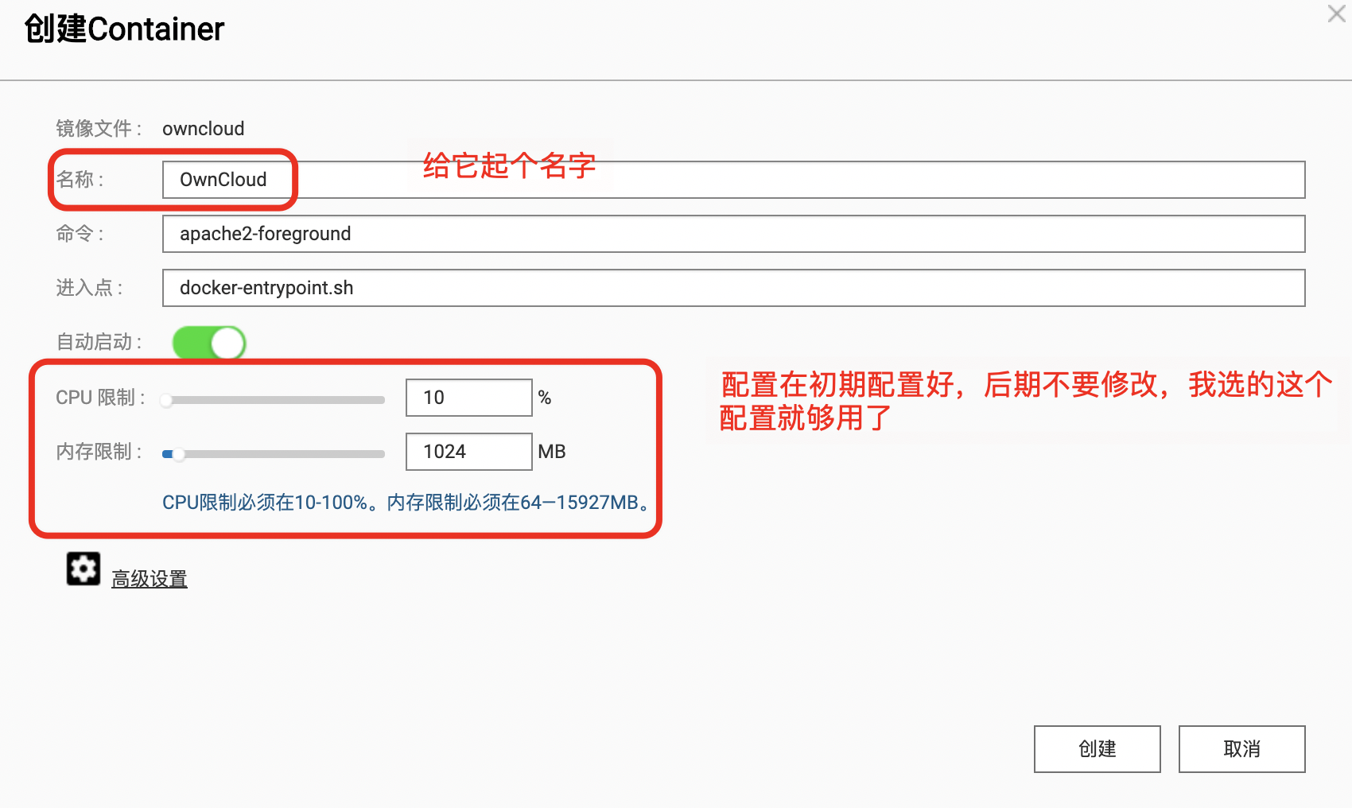Click the MB unit label
The width and height of the screenshot is (1352, 808).
coord(552,452)
